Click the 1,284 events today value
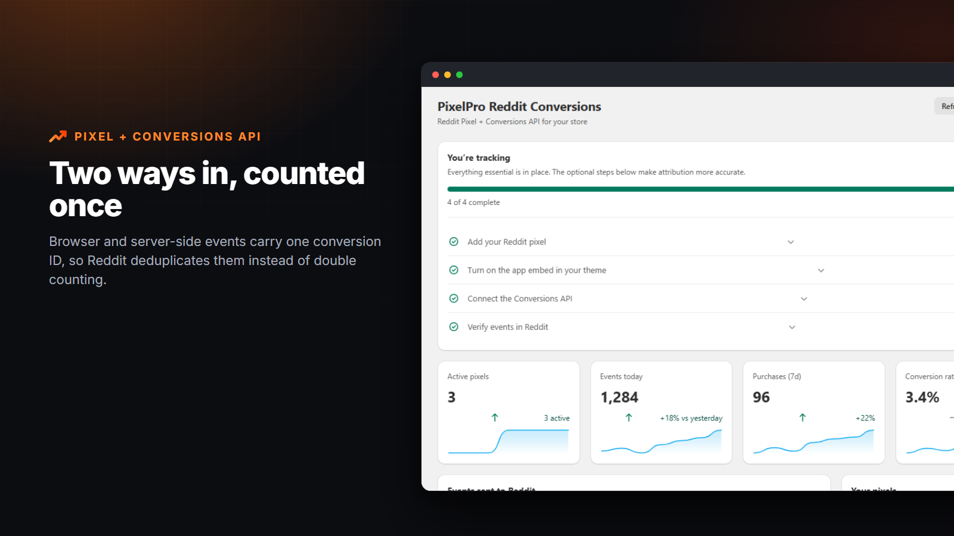This screenshot has height=536, width=954. tap(619, 397)
